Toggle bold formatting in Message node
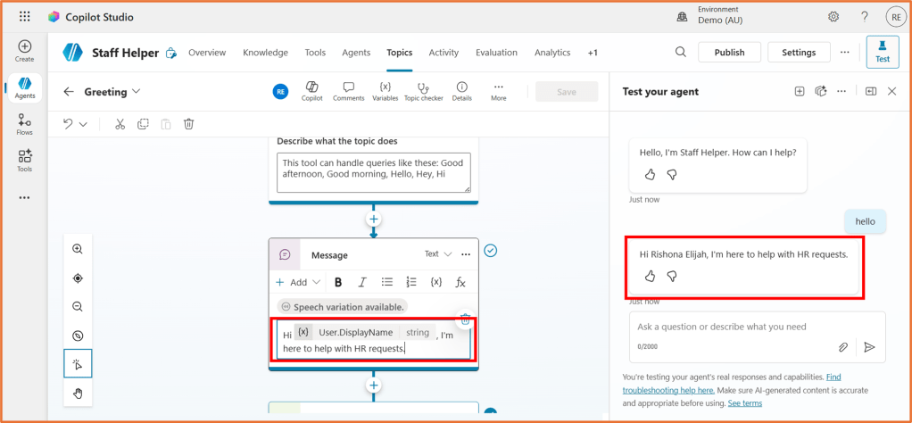 (338, 282)
